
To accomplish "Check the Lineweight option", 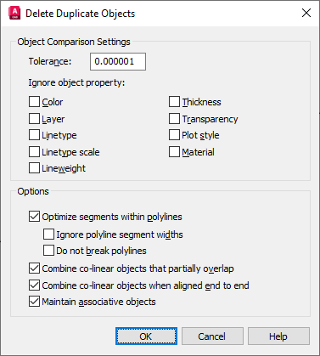I will coord(34,168).
